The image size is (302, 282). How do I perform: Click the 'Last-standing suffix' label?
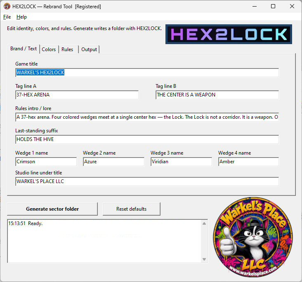(37, 131)
